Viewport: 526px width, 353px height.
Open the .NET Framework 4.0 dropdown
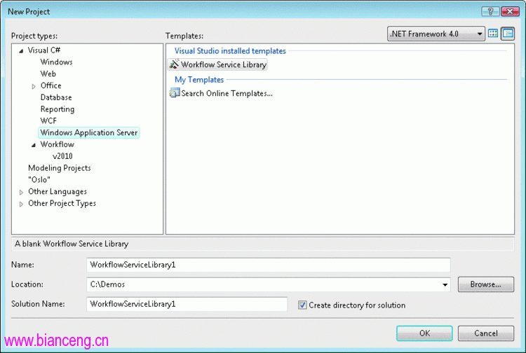(x=436, y=34)
